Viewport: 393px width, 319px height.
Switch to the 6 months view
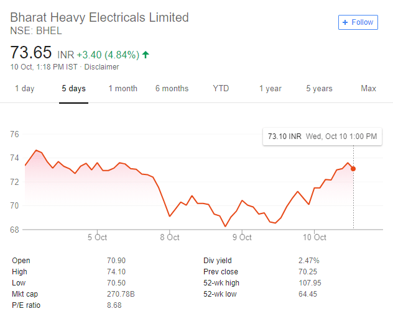coord(172,89)
